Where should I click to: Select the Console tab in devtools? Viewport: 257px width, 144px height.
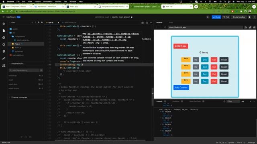click(159, 101)
